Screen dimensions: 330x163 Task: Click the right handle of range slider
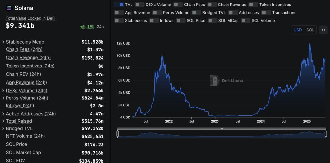click(326, 134)
